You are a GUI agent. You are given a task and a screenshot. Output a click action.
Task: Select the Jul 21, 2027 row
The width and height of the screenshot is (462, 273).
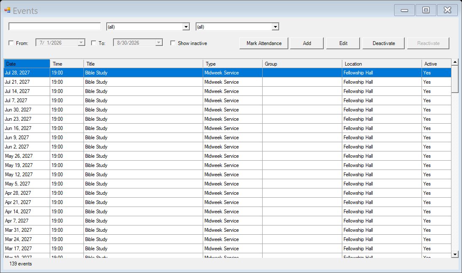(x=227, y=82)
